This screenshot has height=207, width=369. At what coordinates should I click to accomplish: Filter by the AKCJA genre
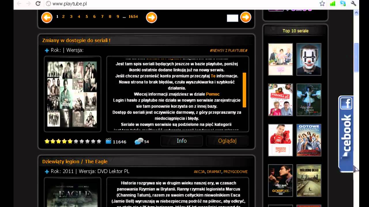point(199,172)
